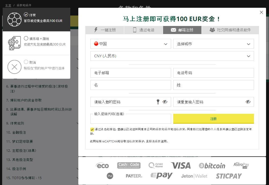Open the 隐私政策 link in agreement text
This screenshot has height=185, width=269.
[179, 129]
